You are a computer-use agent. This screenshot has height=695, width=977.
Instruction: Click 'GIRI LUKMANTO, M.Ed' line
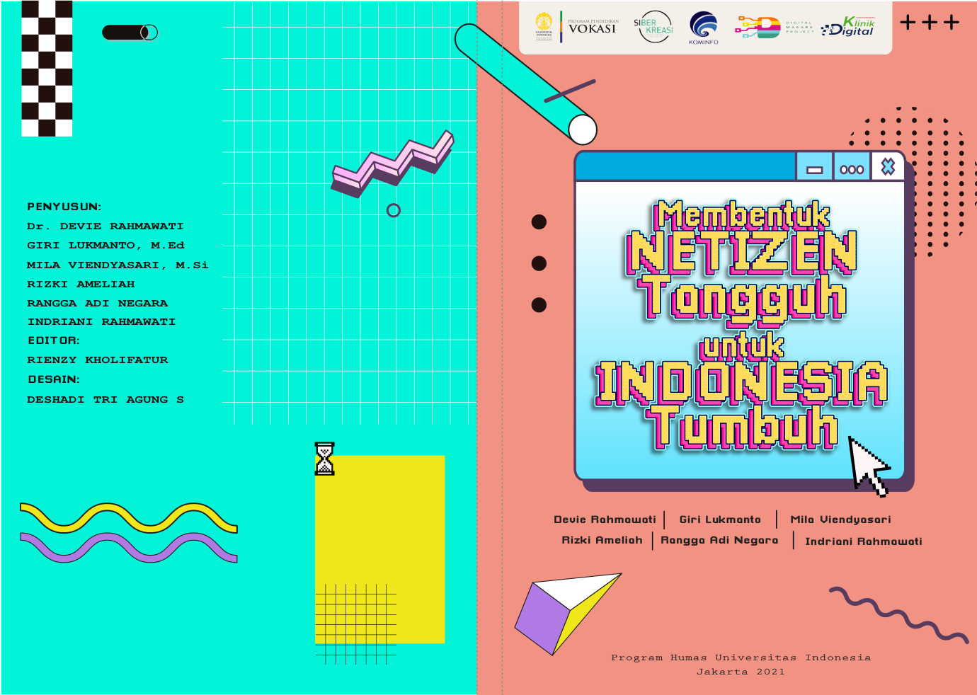(105, 246)
